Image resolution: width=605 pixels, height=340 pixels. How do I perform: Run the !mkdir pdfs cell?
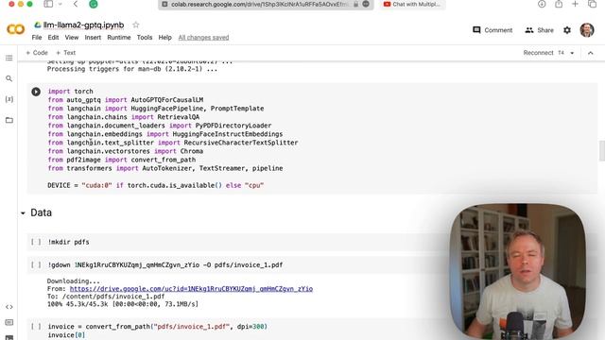click(x=36, y=242)
